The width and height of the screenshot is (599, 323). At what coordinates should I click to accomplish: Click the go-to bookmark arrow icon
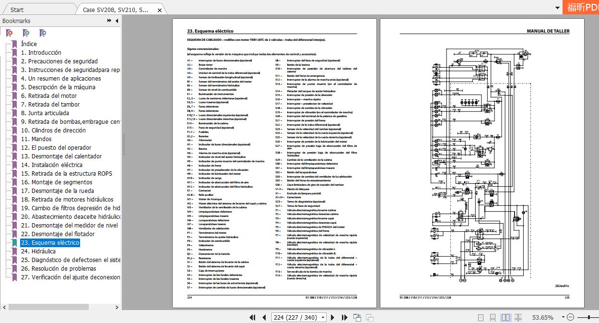pos(43,33)
